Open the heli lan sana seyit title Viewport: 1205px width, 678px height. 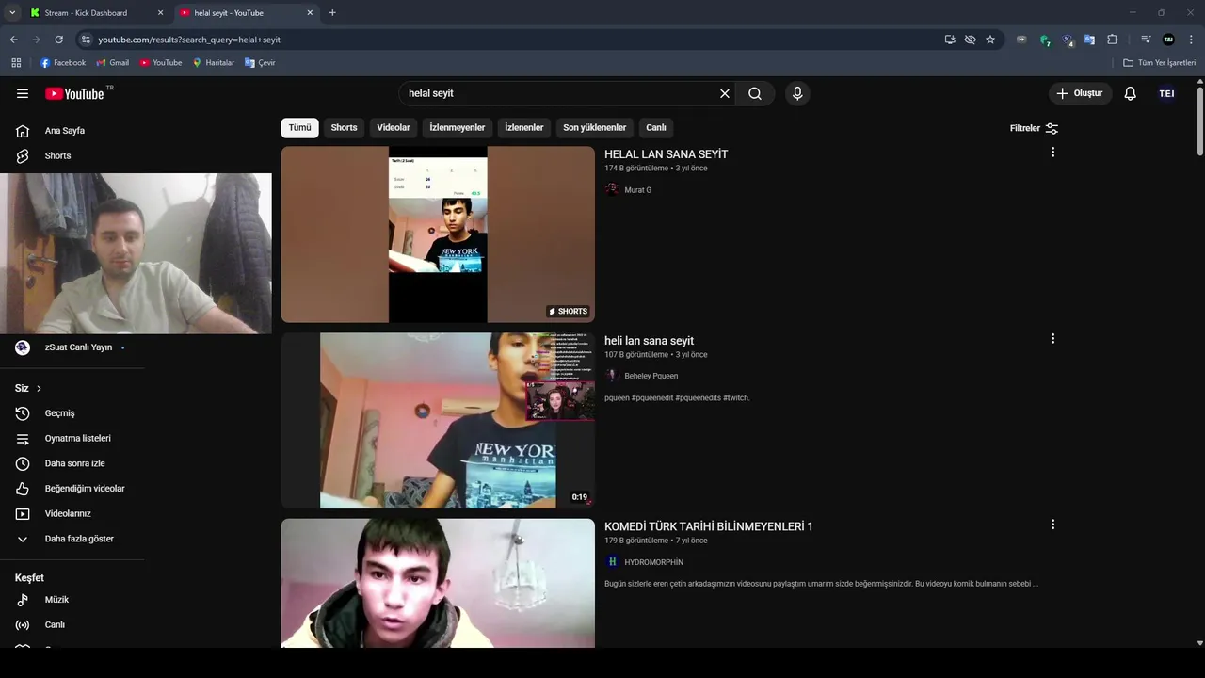click(x=649, y=341)
